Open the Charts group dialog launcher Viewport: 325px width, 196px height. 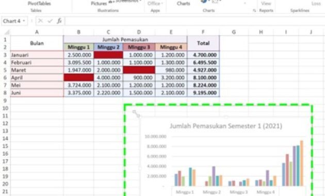254,10
